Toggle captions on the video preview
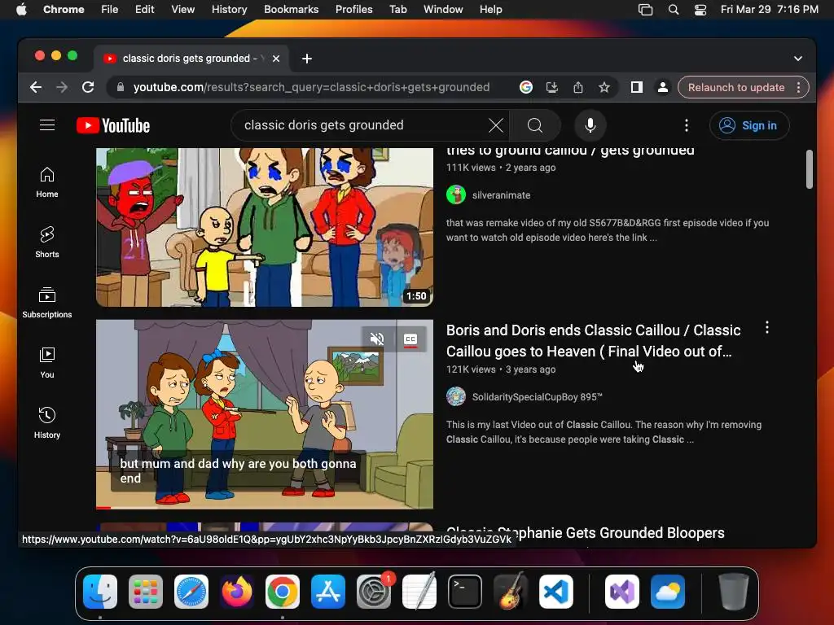The image size is (834, 625). pyautogui.click(x=410, y=339)
